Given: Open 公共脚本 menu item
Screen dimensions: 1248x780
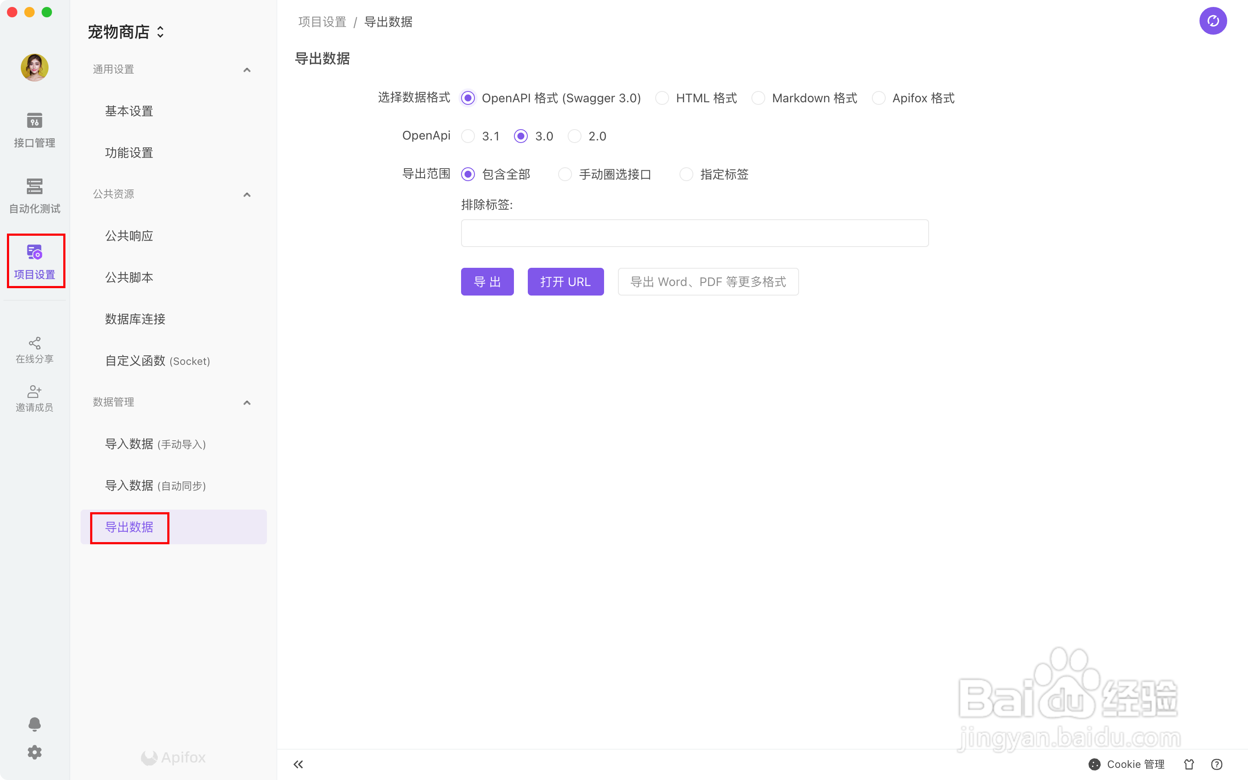Looking at the screenshot, I should click(173, 277).
